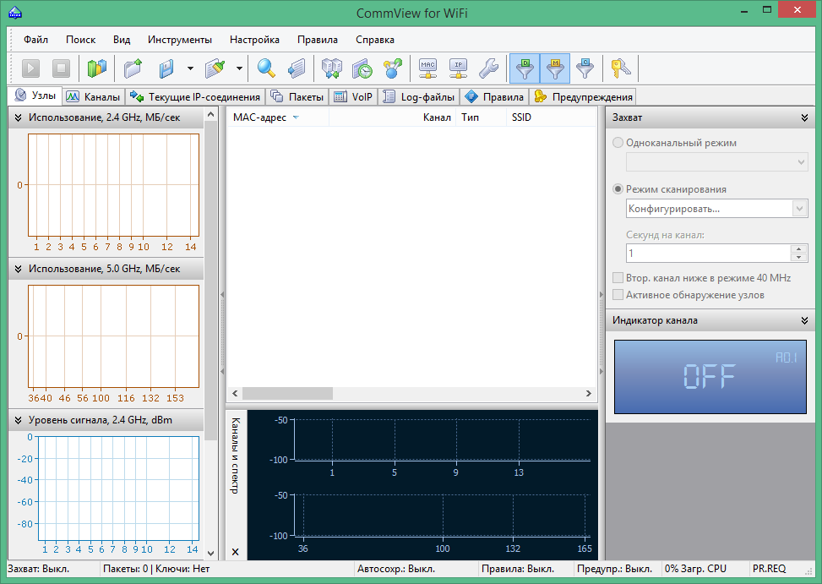Open the dropdown arrow beside save icon
Screen dimensions: 822x584
pos(190,68)
